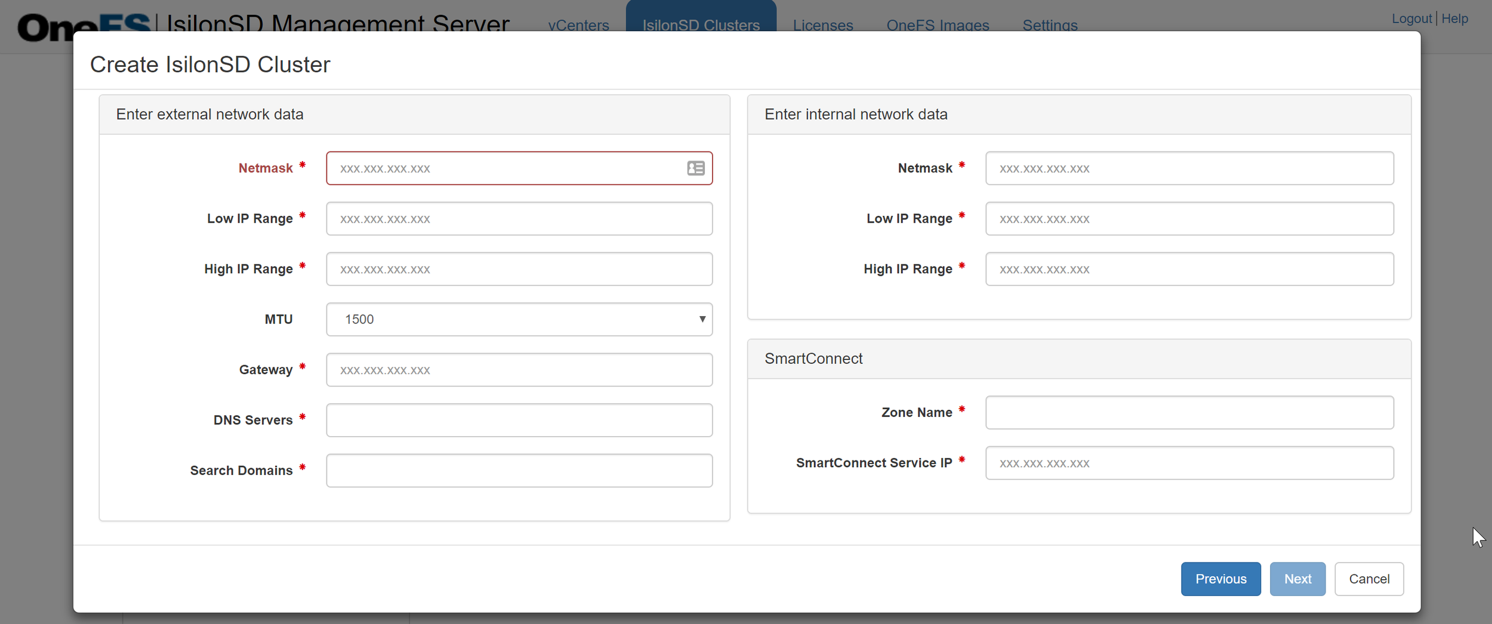
Task: Click the Enter internal network data heading
Action: coord(856,114)
